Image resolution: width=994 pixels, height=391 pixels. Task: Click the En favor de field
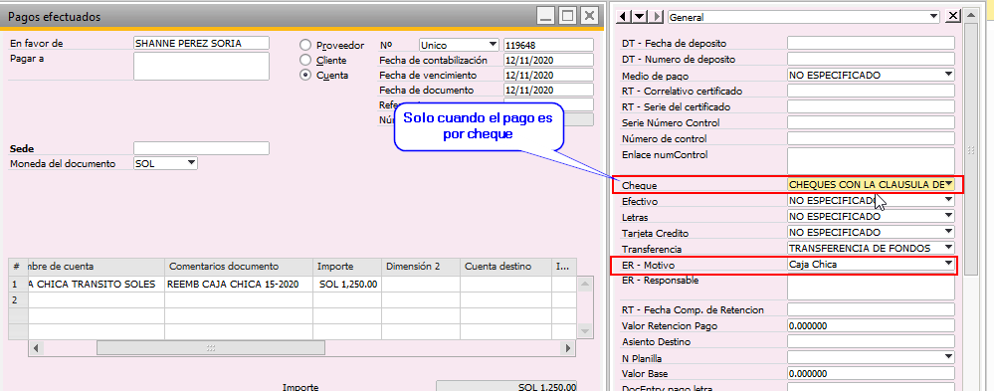pos(201,43)
